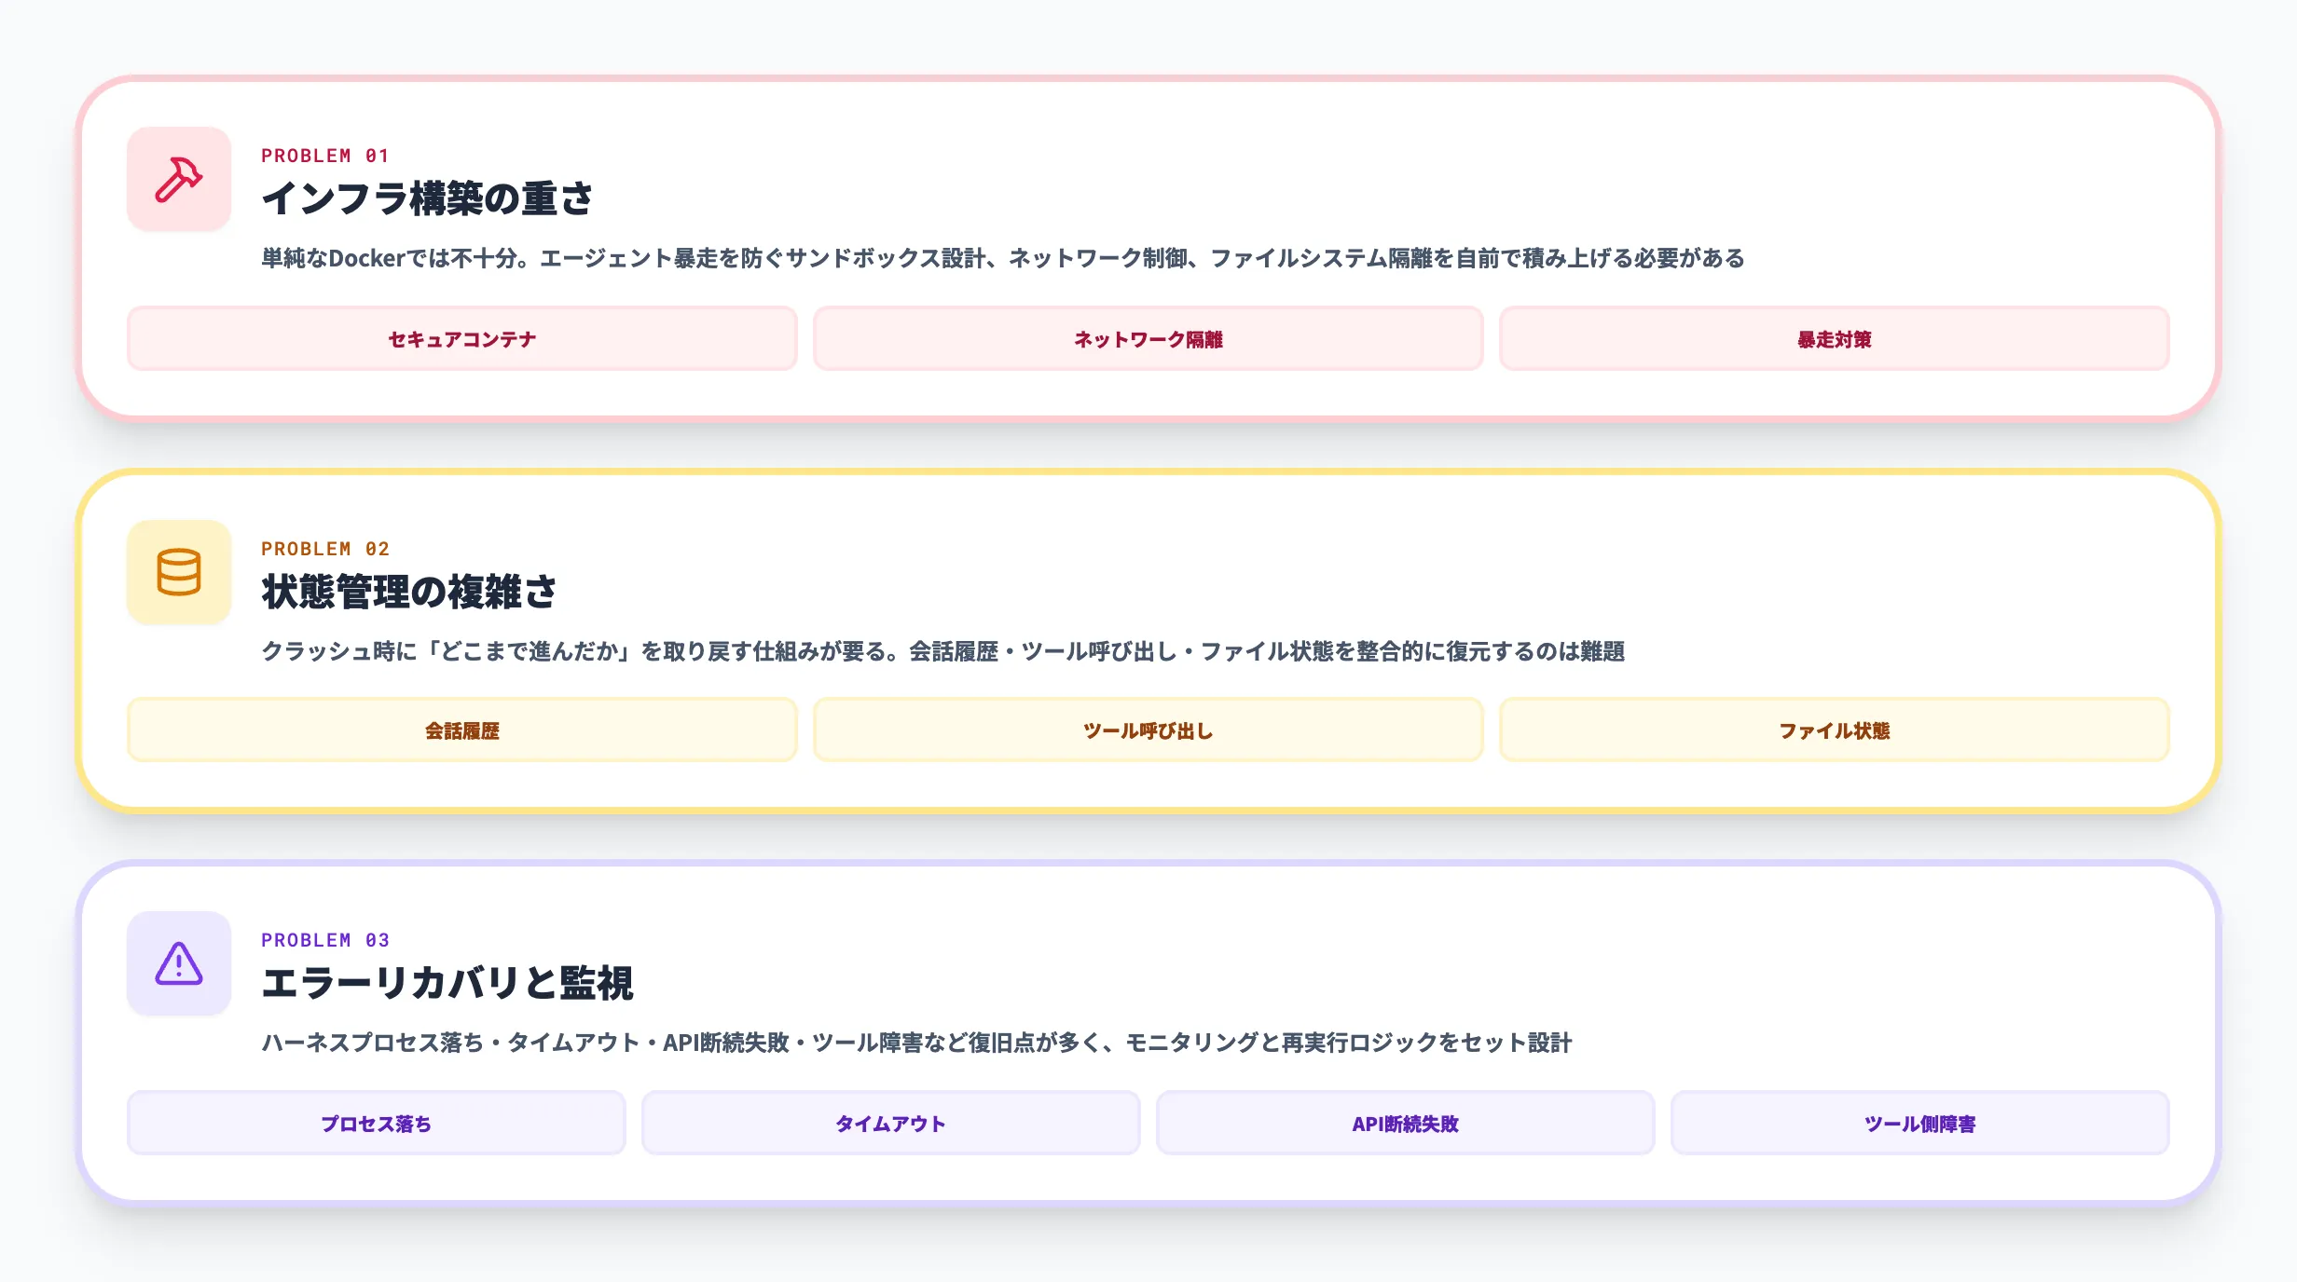Click the PROBLEM 01 label

coord(325,156)
